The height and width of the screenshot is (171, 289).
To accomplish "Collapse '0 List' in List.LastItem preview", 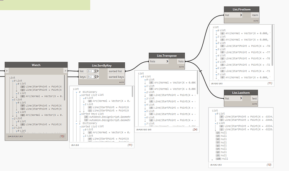I will (215, 114).
